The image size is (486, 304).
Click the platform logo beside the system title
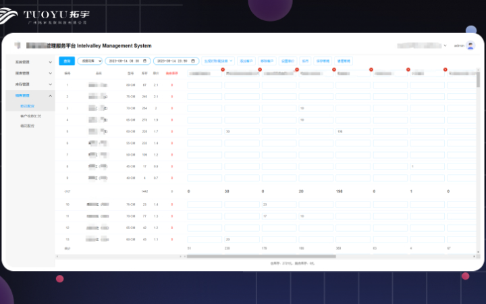(x=18, y=46)
